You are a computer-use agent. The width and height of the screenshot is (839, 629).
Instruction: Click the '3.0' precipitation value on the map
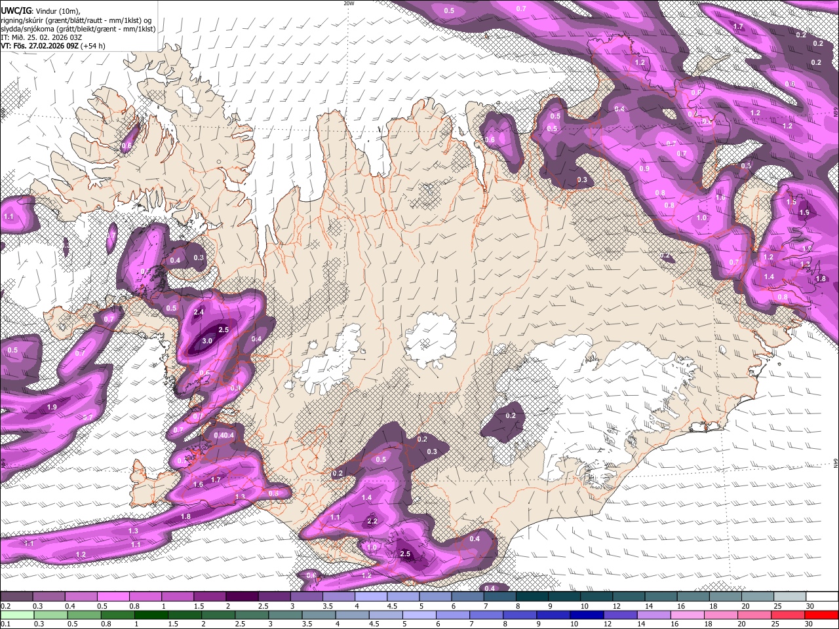pyautogui.click(x=207, y=341)
